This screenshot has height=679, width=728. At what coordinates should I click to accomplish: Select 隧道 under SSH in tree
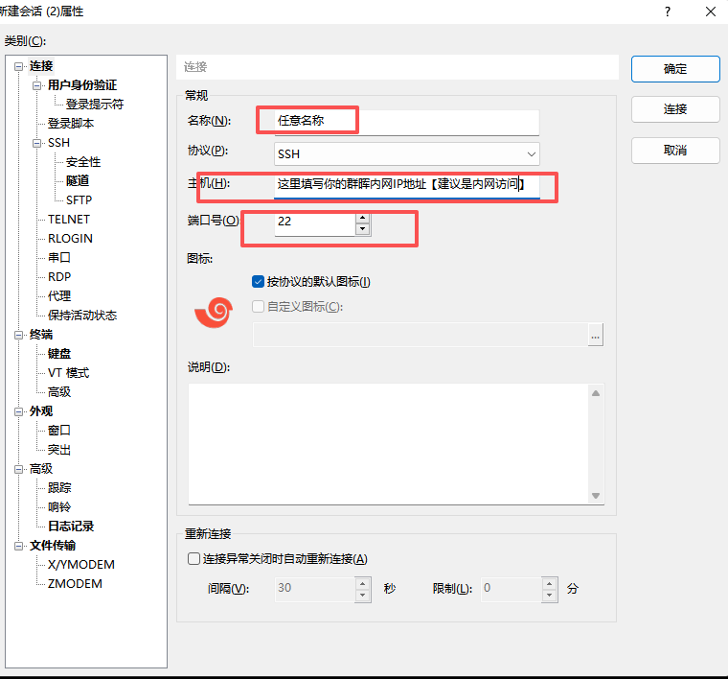click(78, 181)
